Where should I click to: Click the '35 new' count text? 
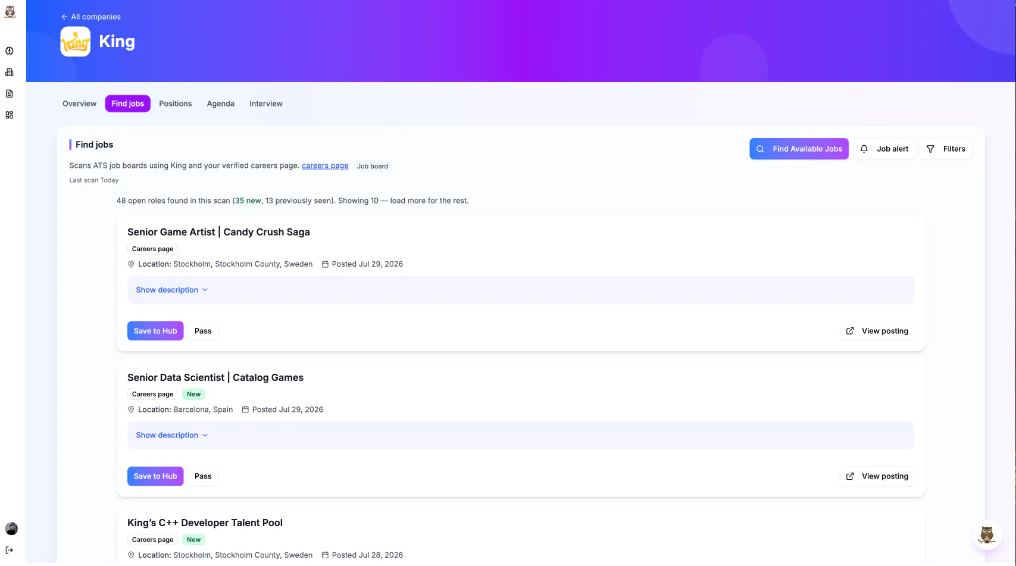click(x=248, y=201)
